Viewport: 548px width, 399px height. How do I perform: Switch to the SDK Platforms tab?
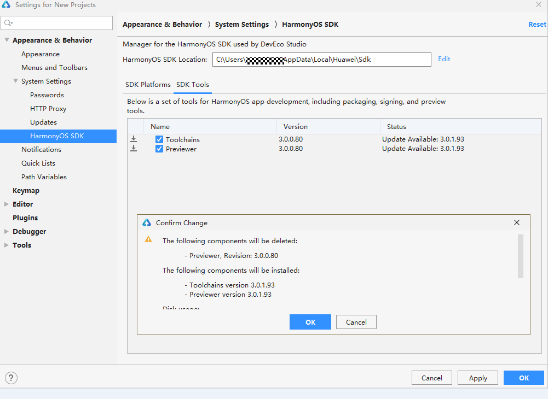coord(148,85)
